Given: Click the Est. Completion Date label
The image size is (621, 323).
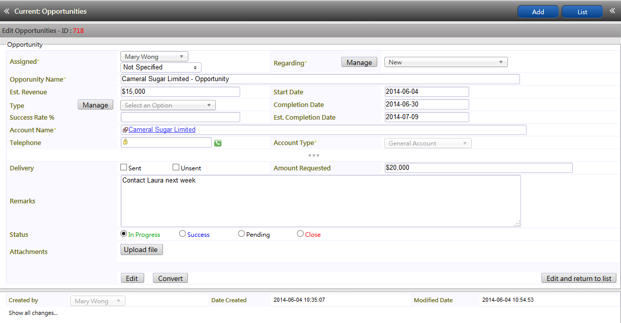Looking at the screenshot, I should pyautogui.click(x=305, y=118).
